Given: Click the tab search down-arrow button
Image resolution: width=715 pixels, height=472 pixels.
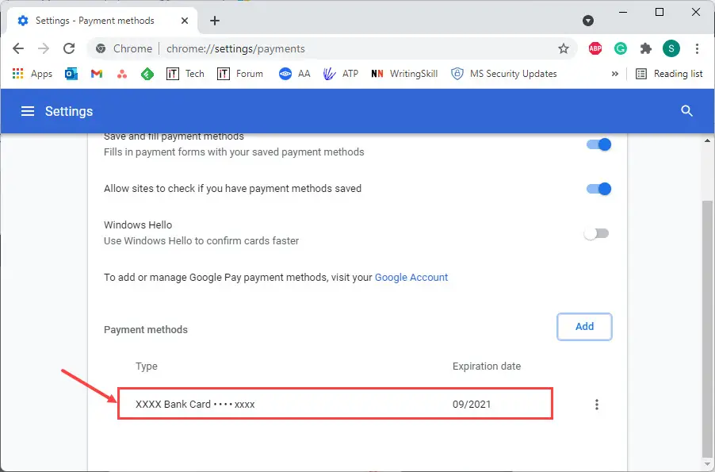Looking at the screenshot, I should click(x=588, y=21).
